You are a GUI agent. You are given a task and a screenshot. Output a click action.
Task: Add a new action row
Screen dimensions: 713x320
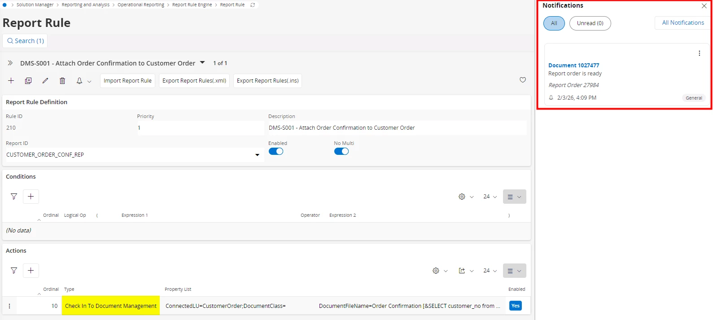pyautogui.click(x=31, y=271)
